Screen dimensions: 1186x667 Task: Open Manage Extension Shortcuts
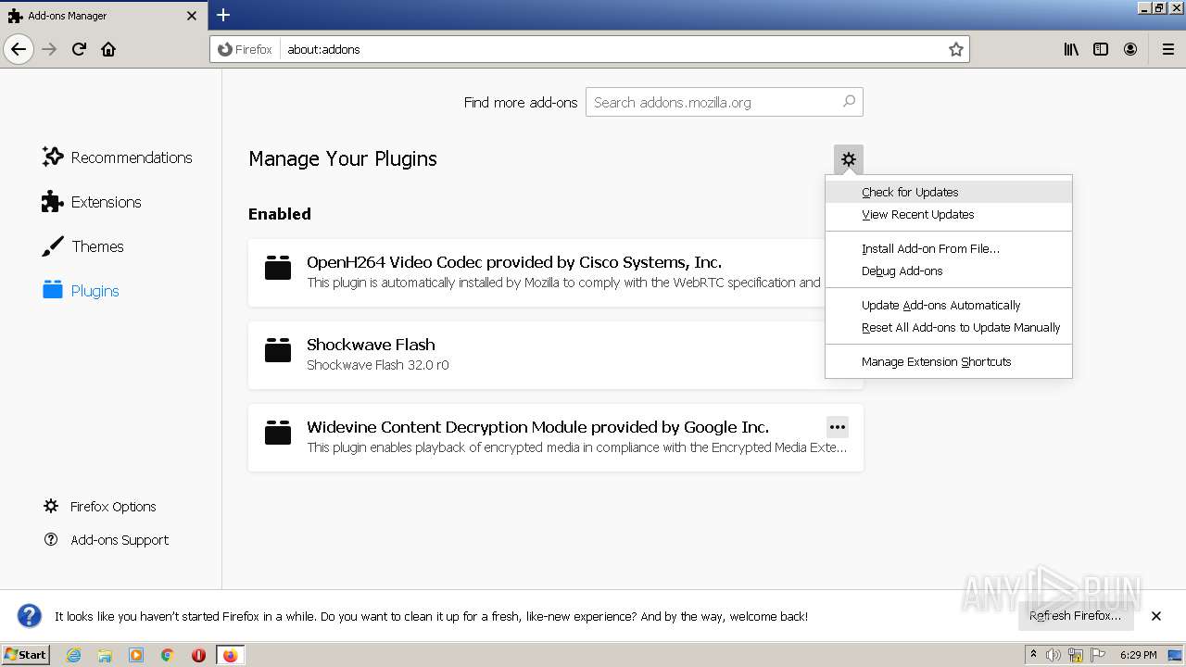[x=949, y=361]
